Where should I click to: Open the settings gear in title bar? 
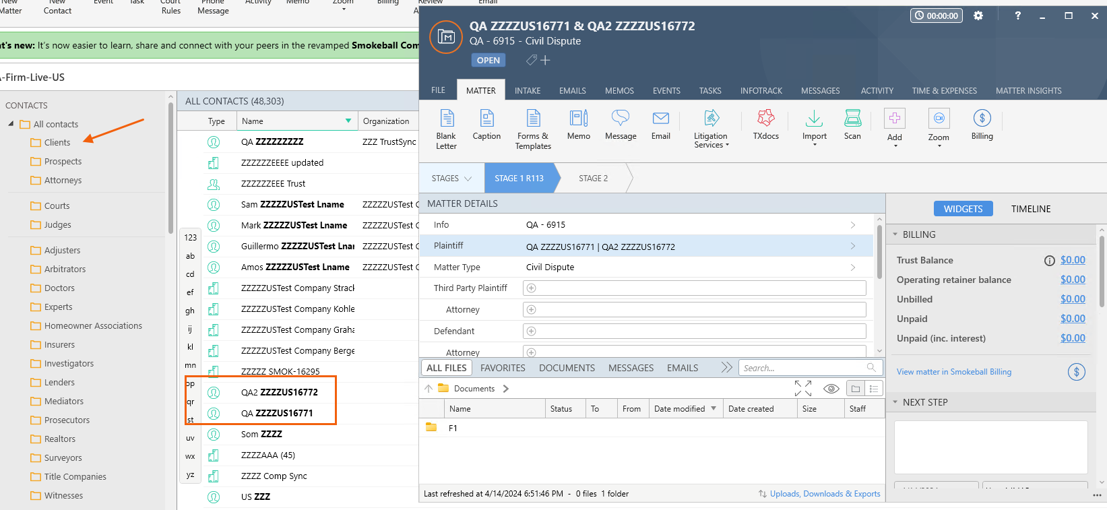click(x=978, y=15)
